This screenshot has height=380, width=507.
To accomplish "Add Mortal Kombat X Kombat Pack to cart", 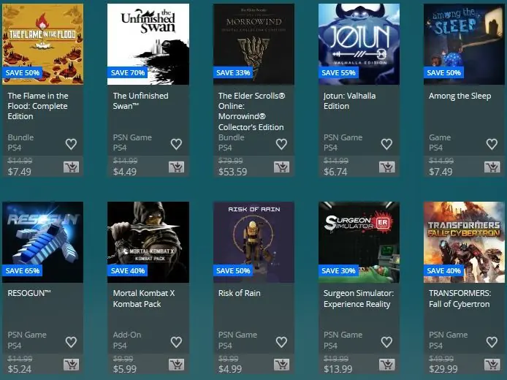I will point(176,365).
